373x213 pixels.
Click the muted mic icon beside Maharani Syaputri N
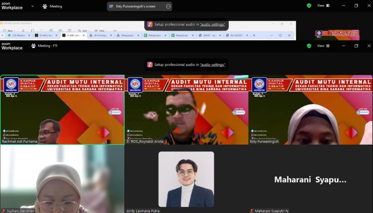(252, 211)
